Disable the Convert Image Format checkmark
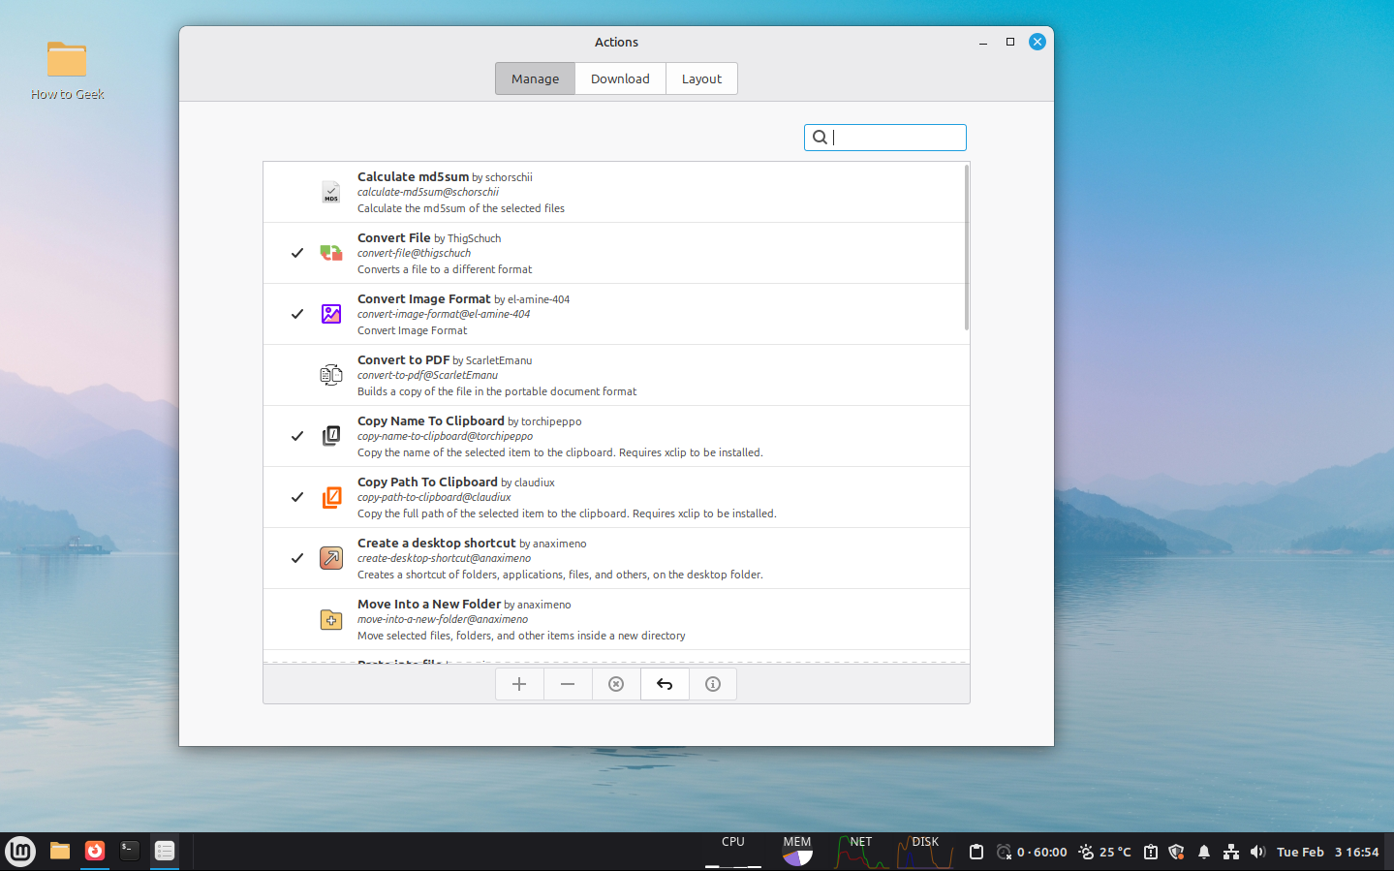Viewport: 1394px width, 871px height. 297,314
